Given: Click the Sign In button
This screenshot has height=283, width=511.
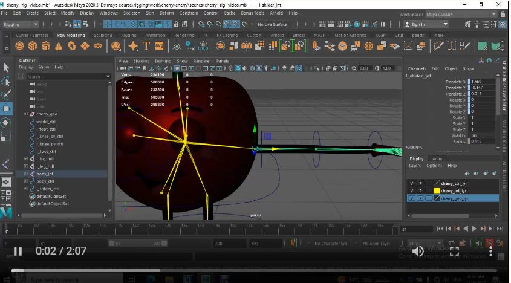Looking at the screenshot, I should [x=418, y=24].
